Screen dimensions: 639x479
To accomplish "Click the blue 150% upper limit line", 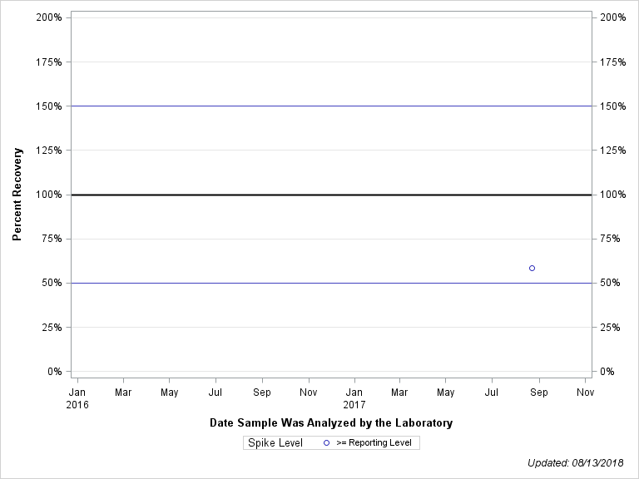I will pyautogui.click(x=331, y=106).
